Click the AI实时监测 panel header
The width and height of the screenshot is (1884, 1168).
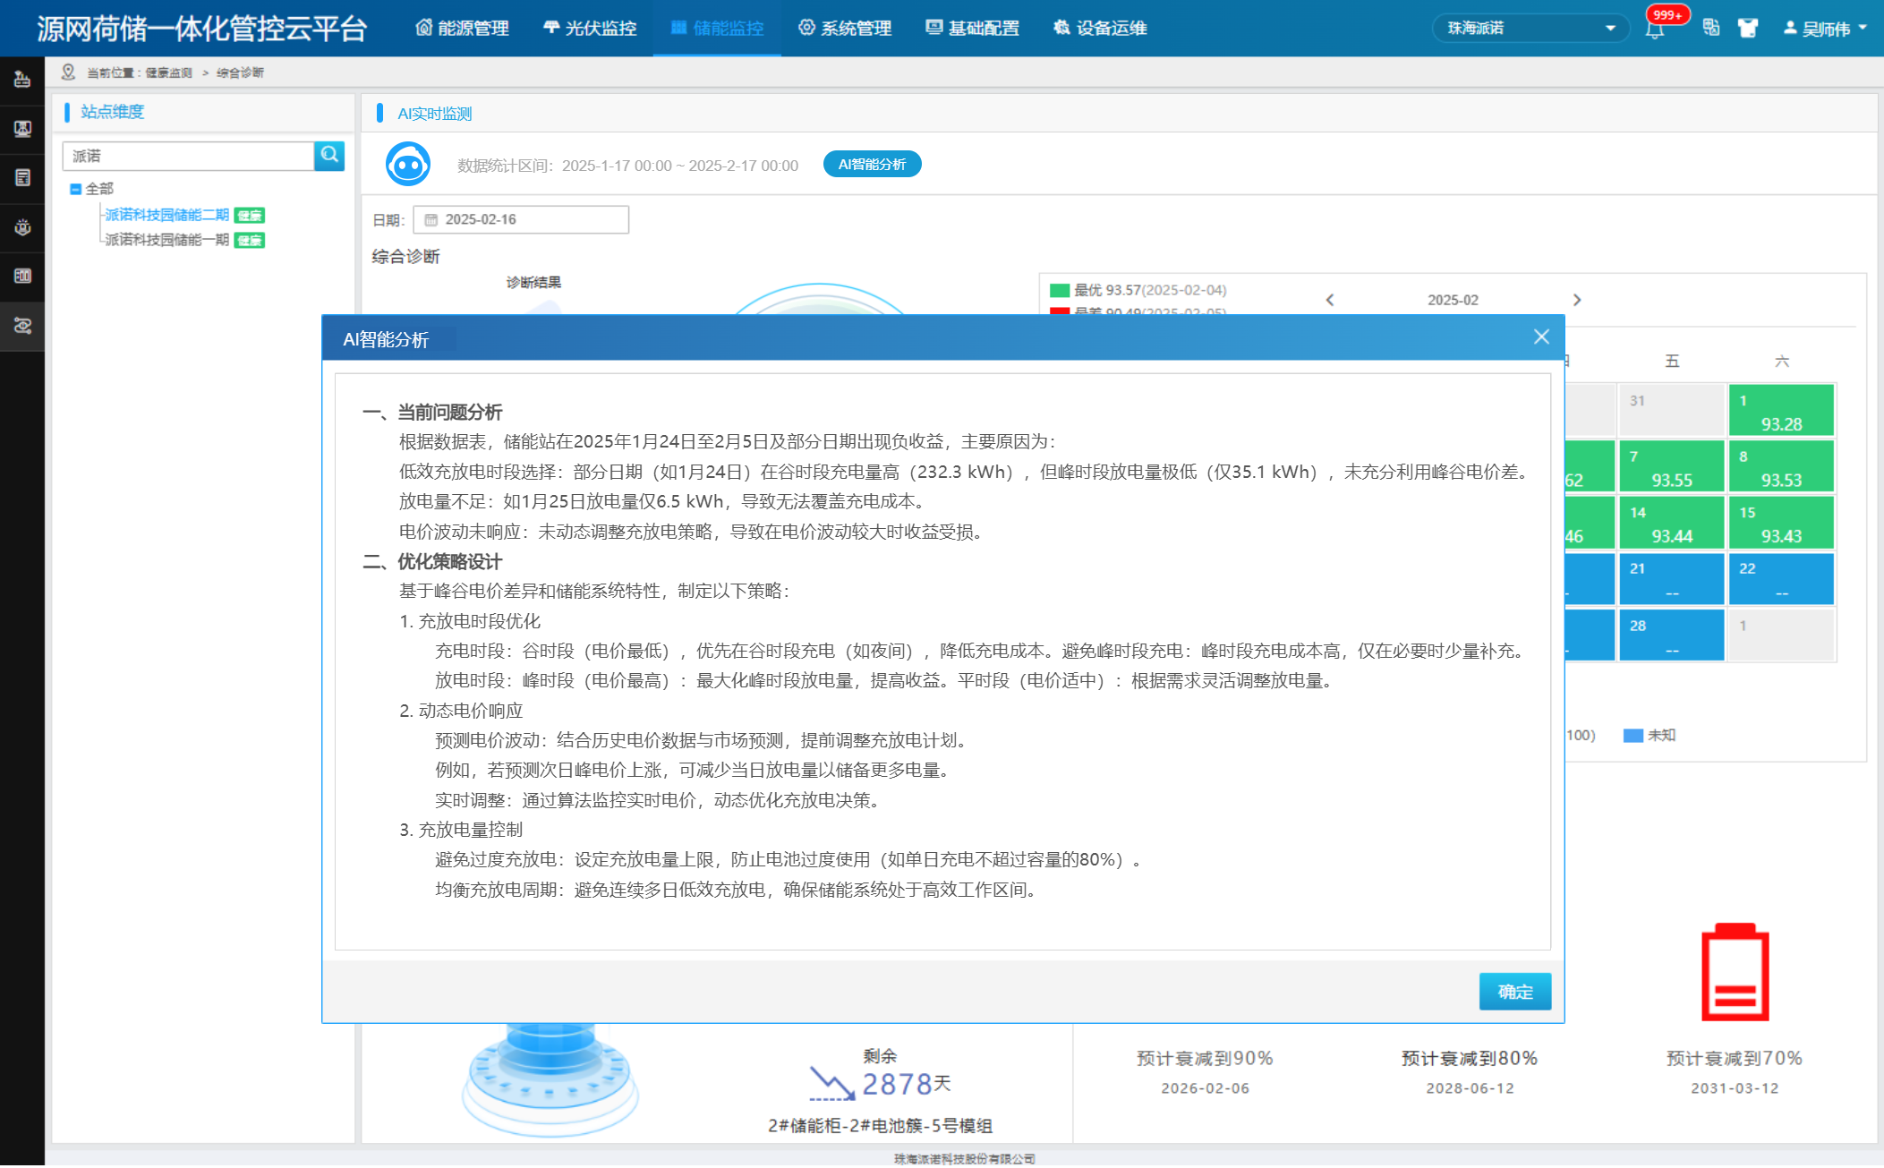click(x=434, y=114)
